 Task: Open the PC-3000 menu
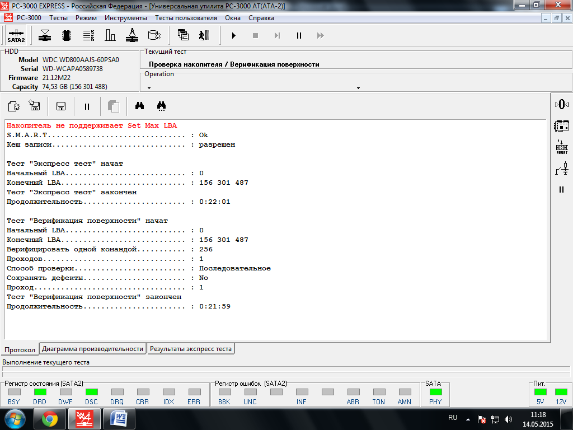click(x=29, y=18)
